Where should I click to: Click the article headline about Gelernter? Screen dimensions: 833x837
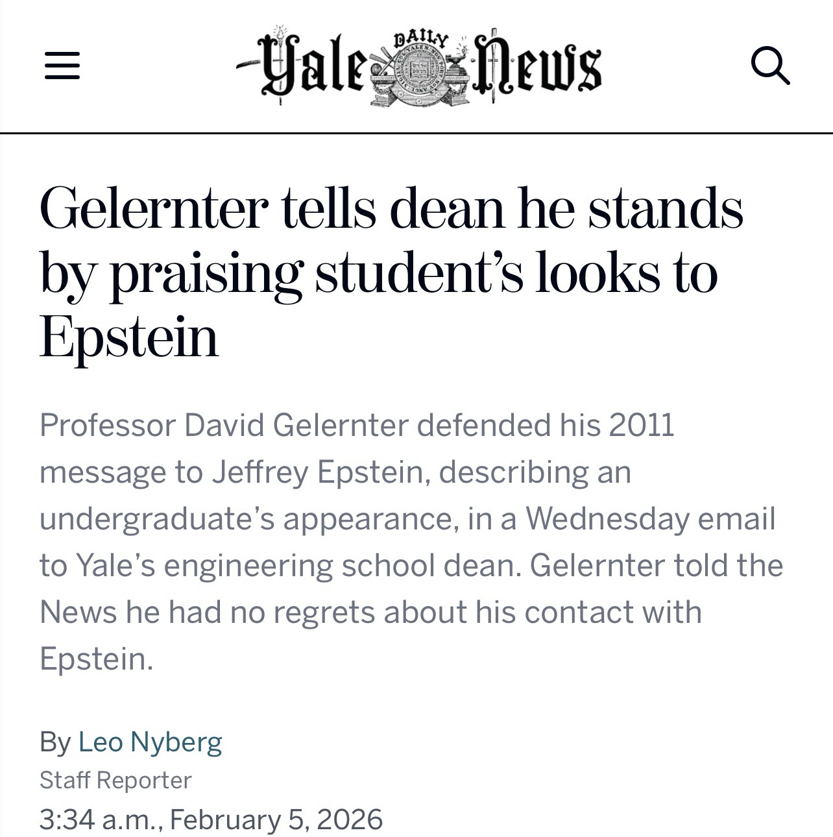point(391,273)
